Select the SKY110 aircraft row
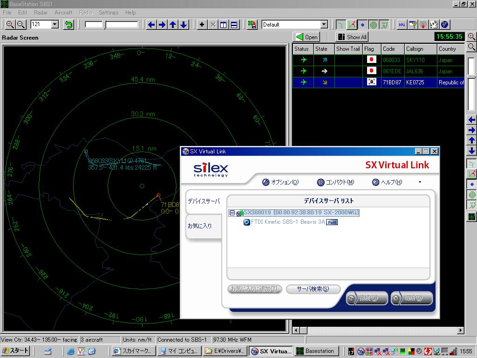Viewport: 477px width, 358px height. pos(378,60)
